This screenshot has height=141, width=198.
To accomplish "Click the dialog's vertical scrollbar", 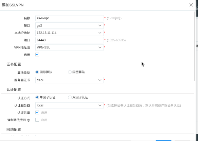I will (x=195, y=46).
